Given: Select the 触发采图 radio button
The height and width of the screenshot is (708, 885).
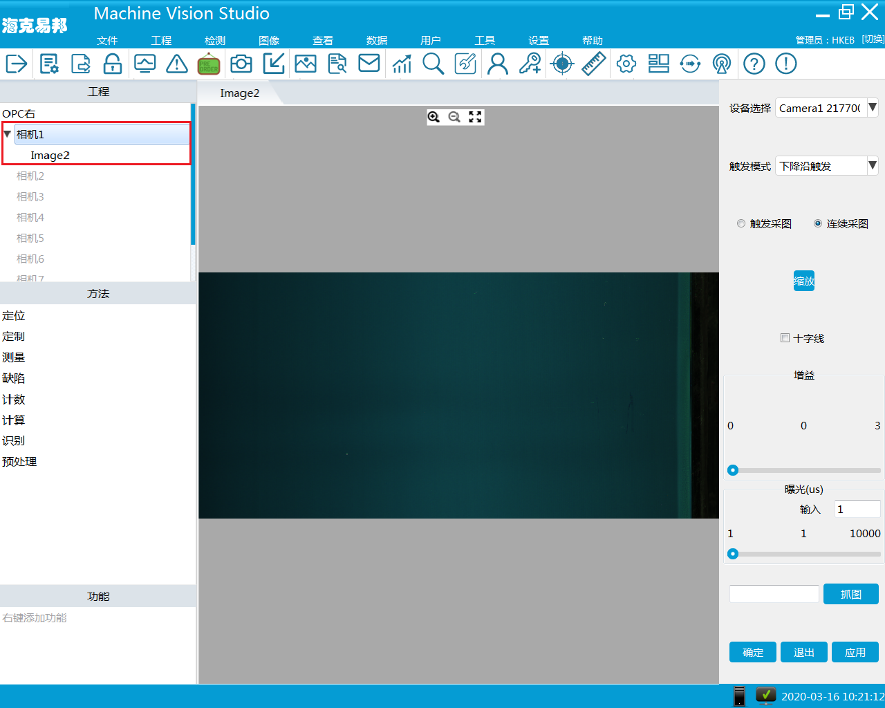Looking at the screenshot, I should click(x=741, y=223).
